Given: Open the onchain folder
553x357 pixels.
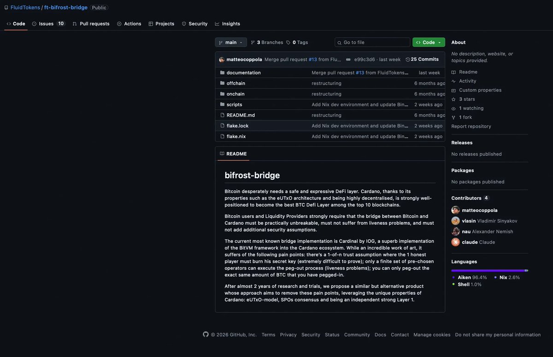Looking at the screenshot, I should coord(235,94).
